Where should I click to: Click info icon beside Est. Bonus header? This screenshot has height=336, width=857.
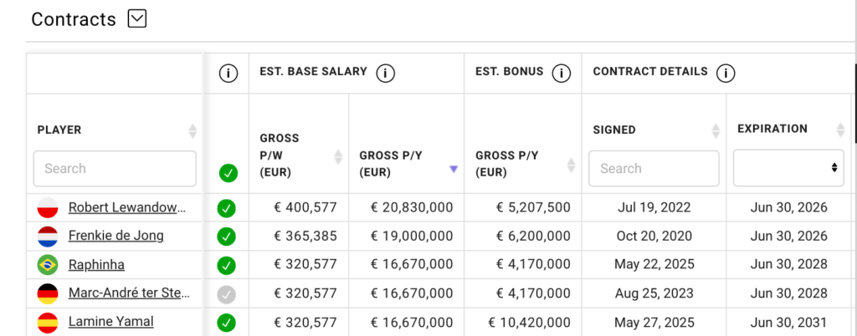point(560,73)
